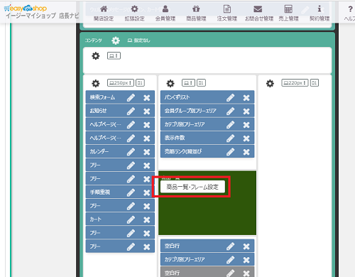This screenshot has width=355, height=277.
Task: Delete the カテゴリ別フリーエリア block above 表示件数
Action: (246, 125)
